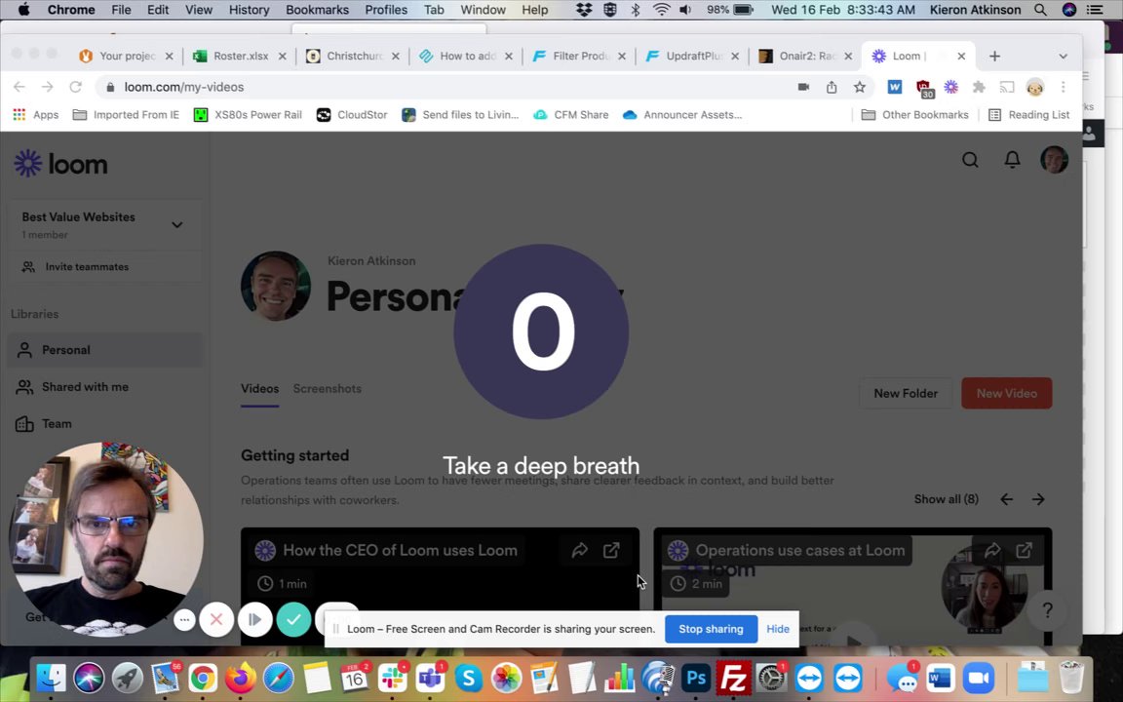Go to previous Getting started videos arrow

pos(1006,499)
